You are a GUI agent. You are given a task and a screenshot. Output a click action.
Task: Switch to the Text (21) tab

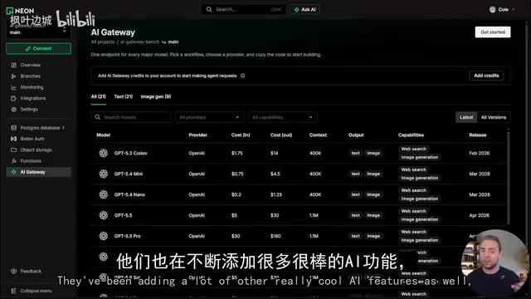click(124, 96)
